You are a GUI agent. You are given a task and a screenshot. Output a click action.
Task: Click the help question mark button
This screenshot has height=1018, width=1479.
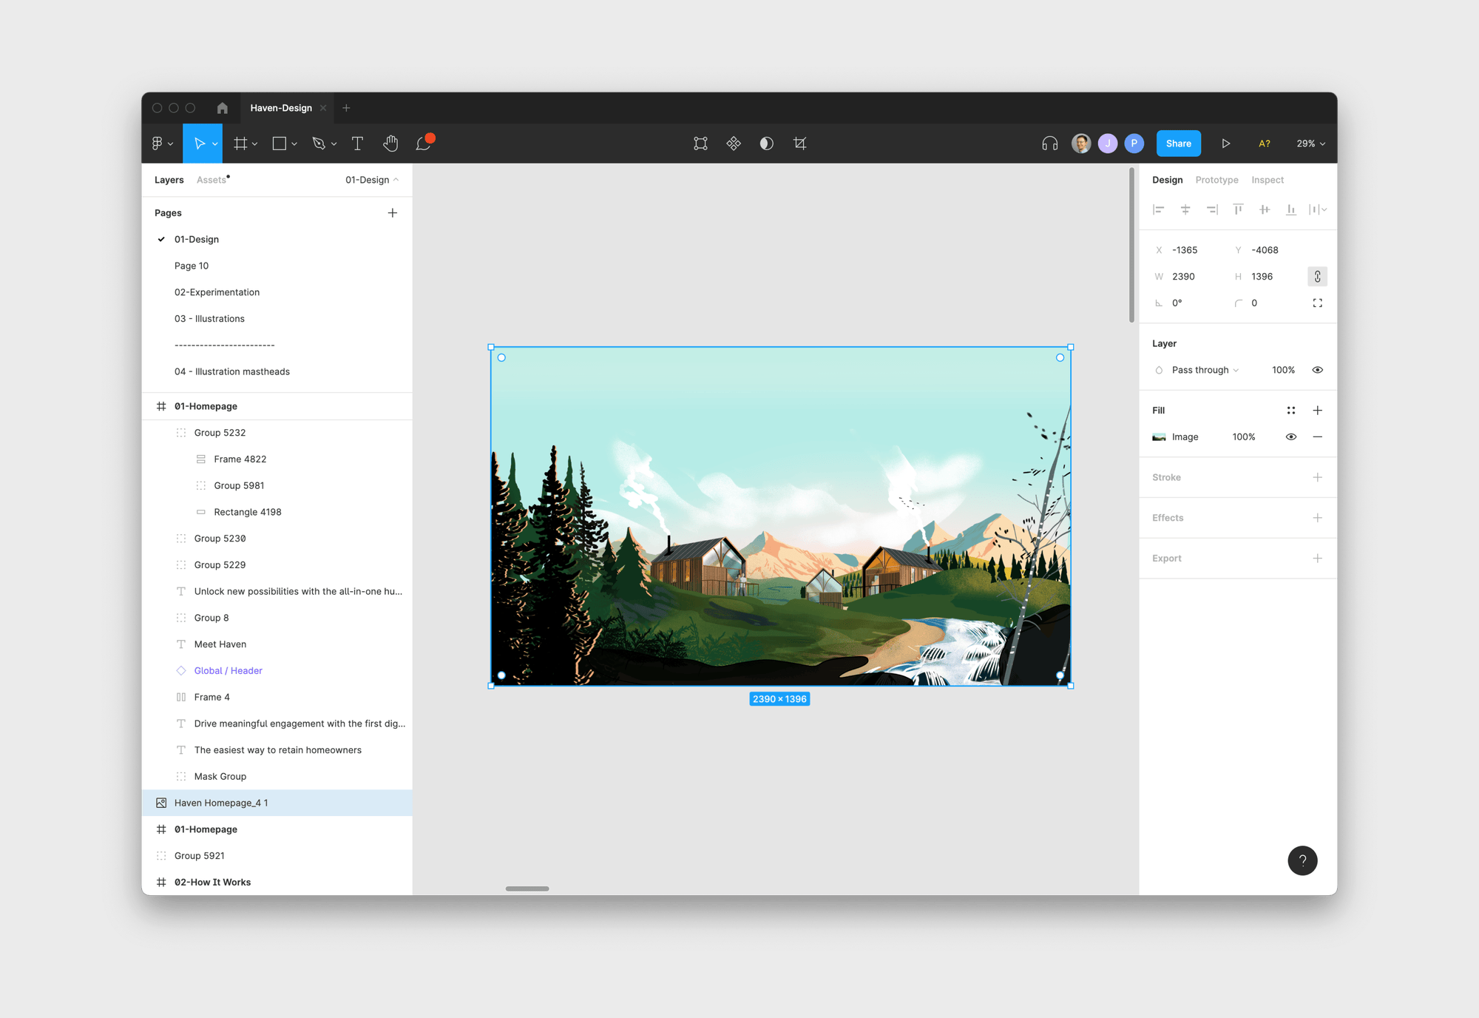pos(1302,860)
